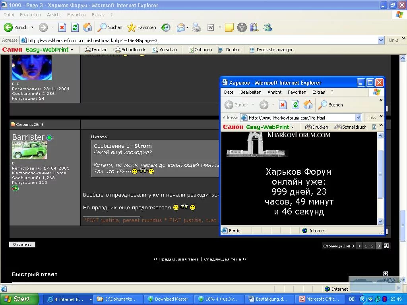
Task: Open the Extras menu in main window
Action: point(98,15)
